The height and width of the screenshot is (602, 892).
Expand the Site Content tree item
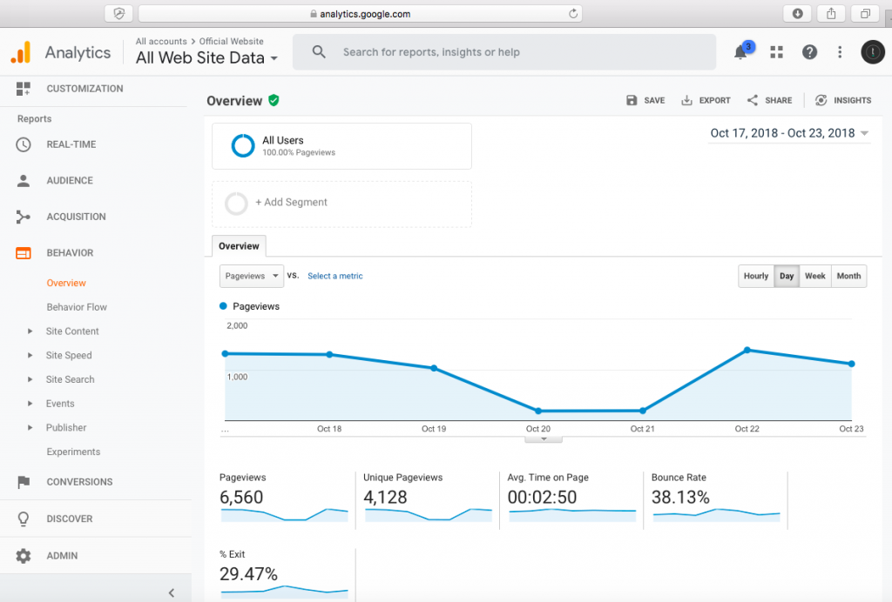[x=72, y=331]
